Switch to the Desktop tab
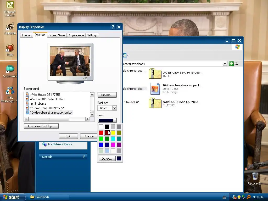Viewport: 268px width, 201px height. [x=40, y=35]
